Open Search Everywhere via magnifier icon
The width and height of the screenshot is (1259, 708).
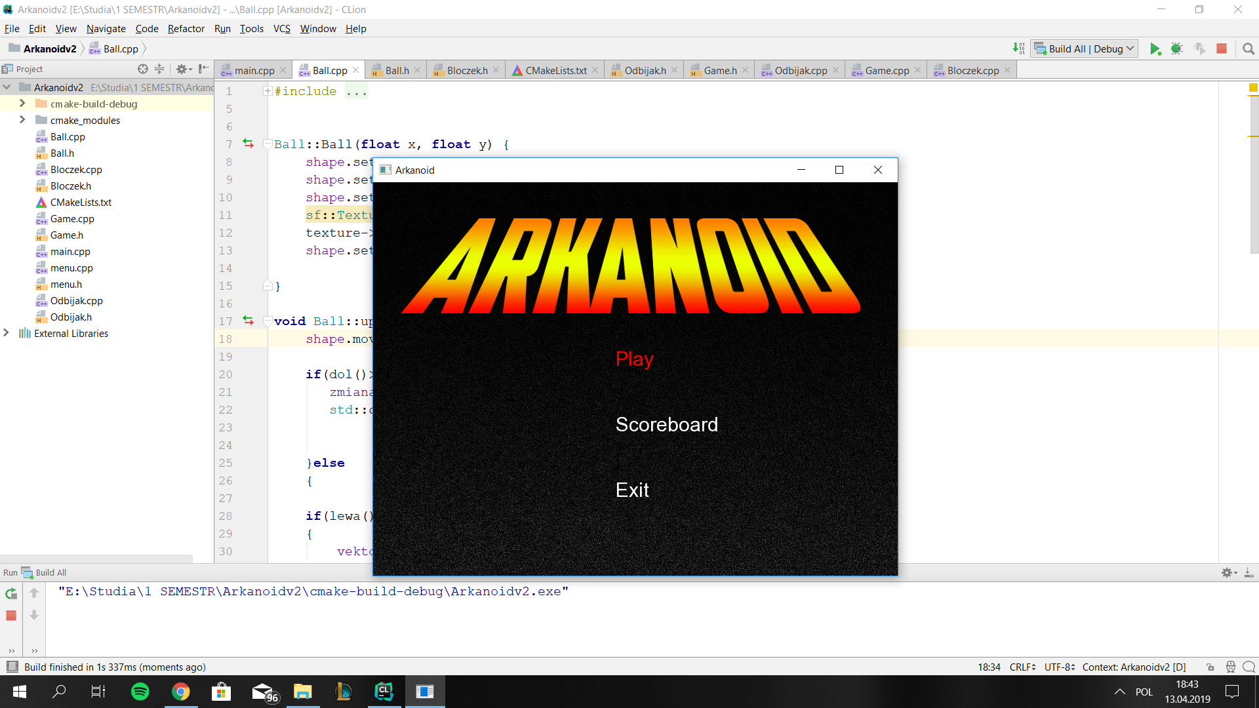point(1249,49)
